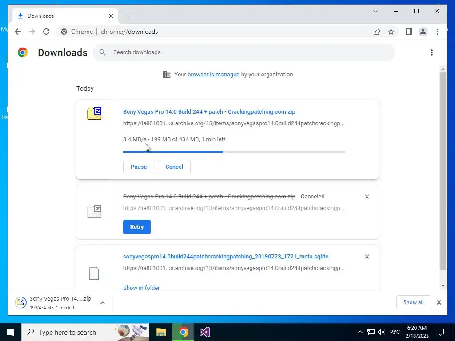Click the network tray icon
455x341 pixels.
coord(371,332)
